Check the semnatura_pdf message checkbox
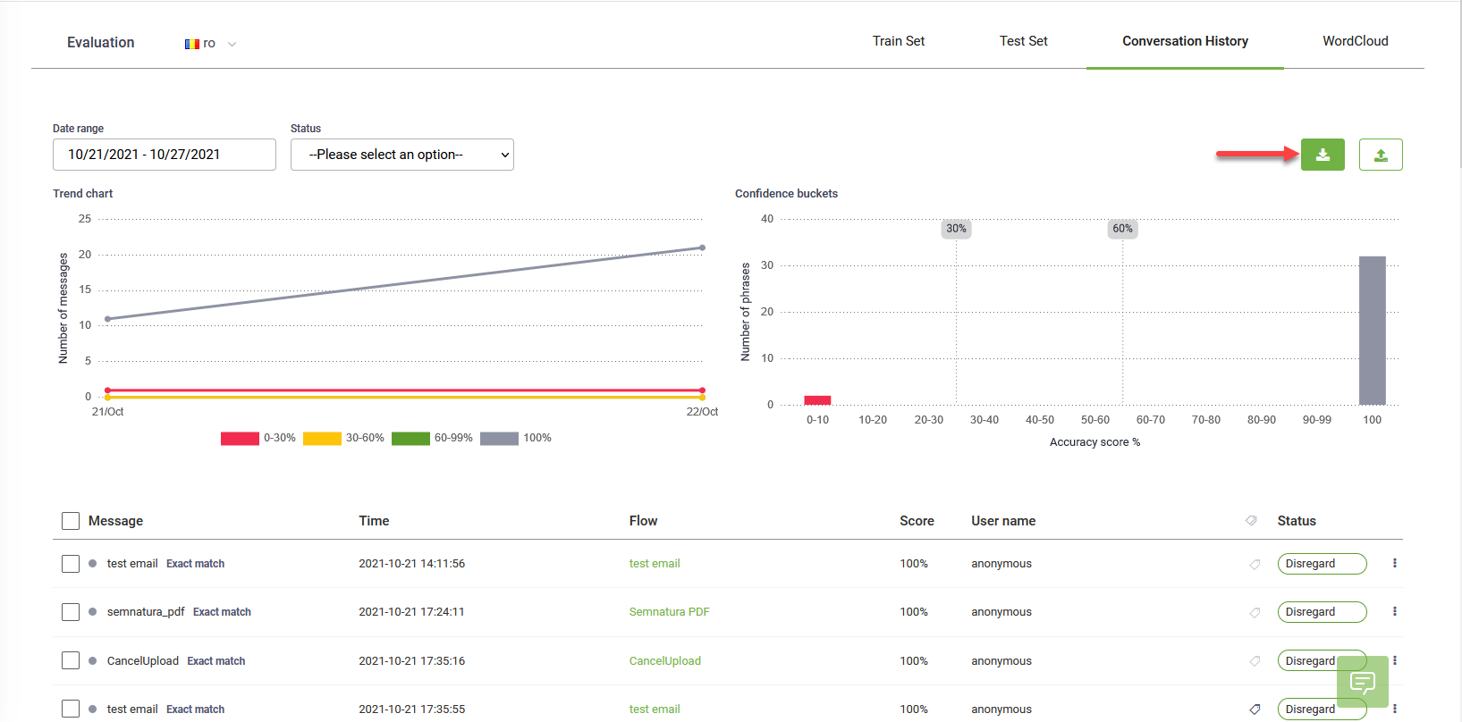This screenshot has width=1462, height=722. click(x=71, y=612)
